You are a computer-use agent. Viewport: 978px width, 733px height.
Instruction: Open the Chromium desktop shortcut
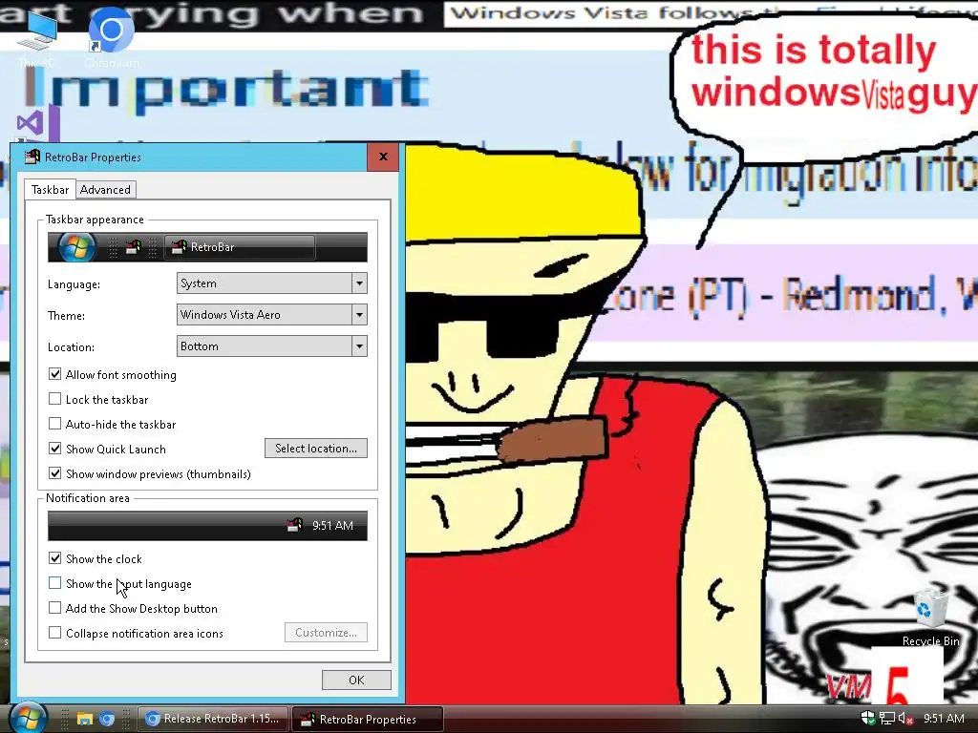[111, 37]
